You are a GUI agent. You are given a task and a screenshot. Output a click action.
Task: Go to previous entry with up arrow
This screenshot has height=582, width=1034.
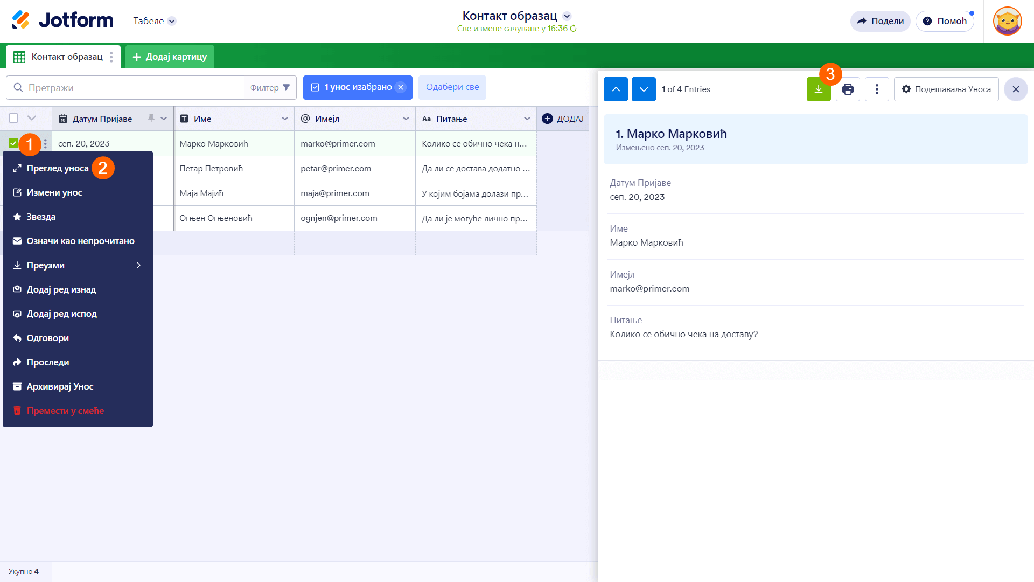(616, 89)
